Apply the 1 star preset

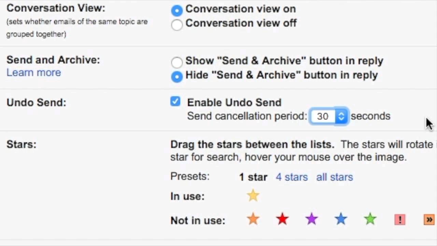[253, 177]
